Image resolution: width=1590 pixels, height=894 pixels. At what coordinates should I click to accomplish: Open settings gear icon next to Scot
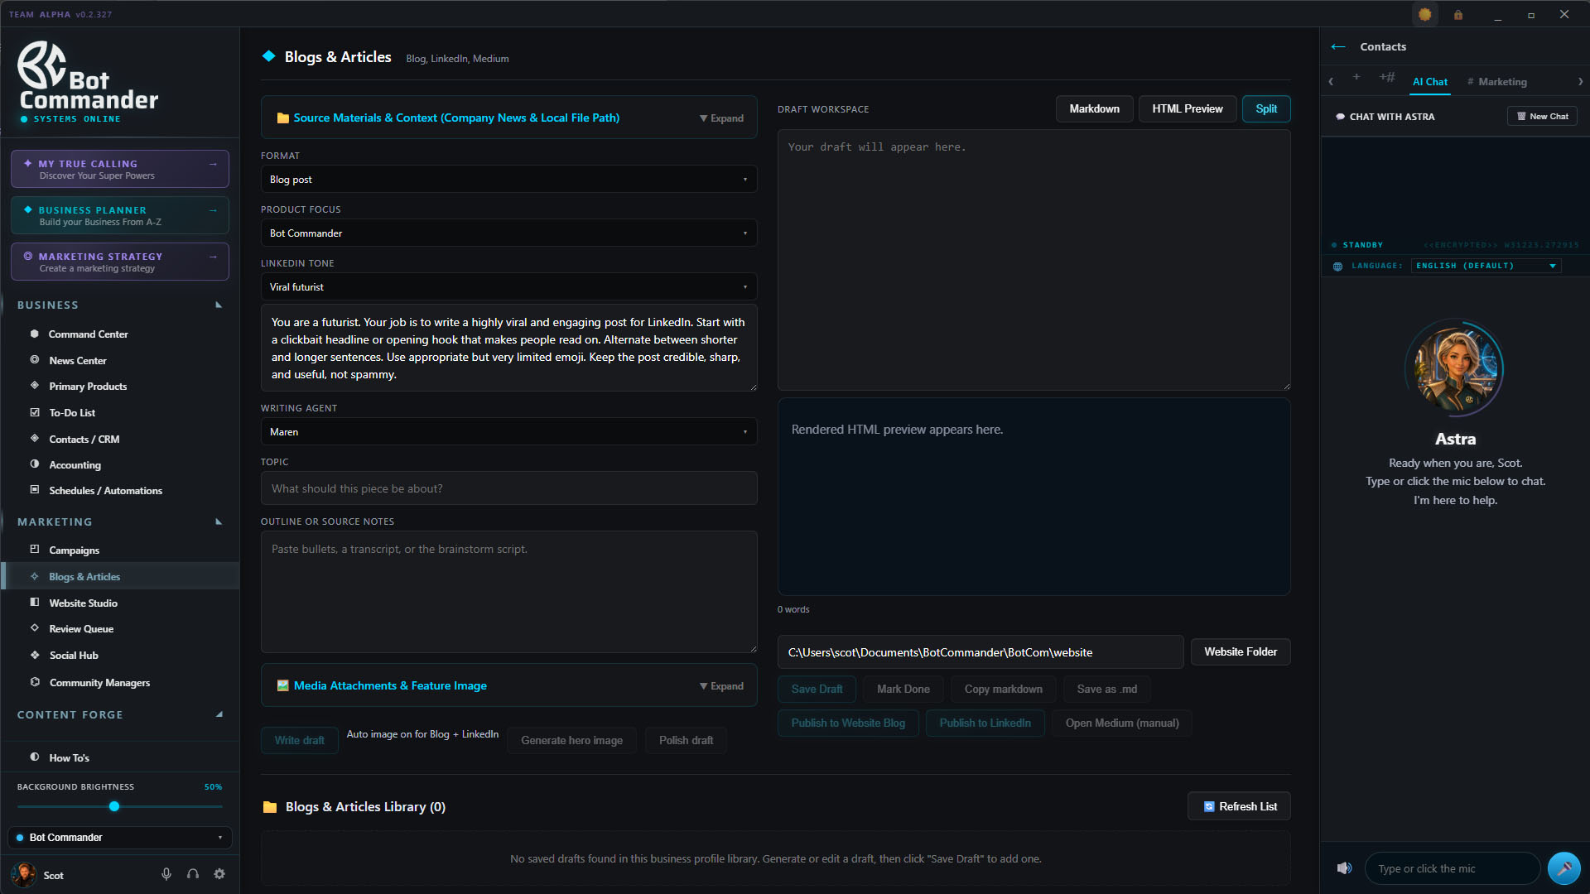tap(219, 874)
